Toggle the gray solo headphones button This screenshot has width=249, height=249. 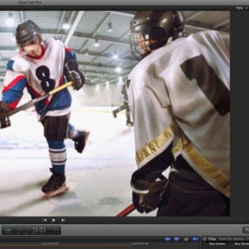(x=186, y=239)
